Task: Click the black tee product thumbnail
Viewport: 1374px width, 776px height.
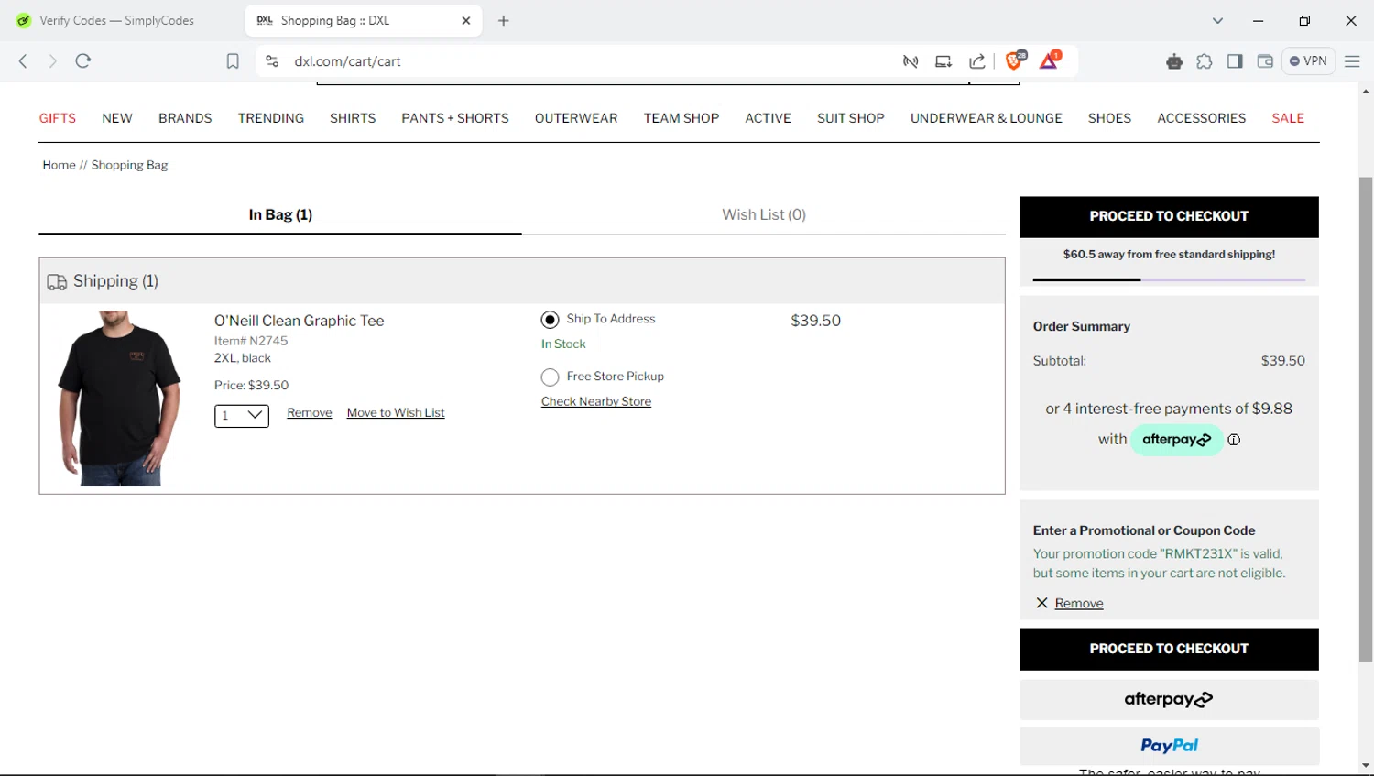Action: 119,399
